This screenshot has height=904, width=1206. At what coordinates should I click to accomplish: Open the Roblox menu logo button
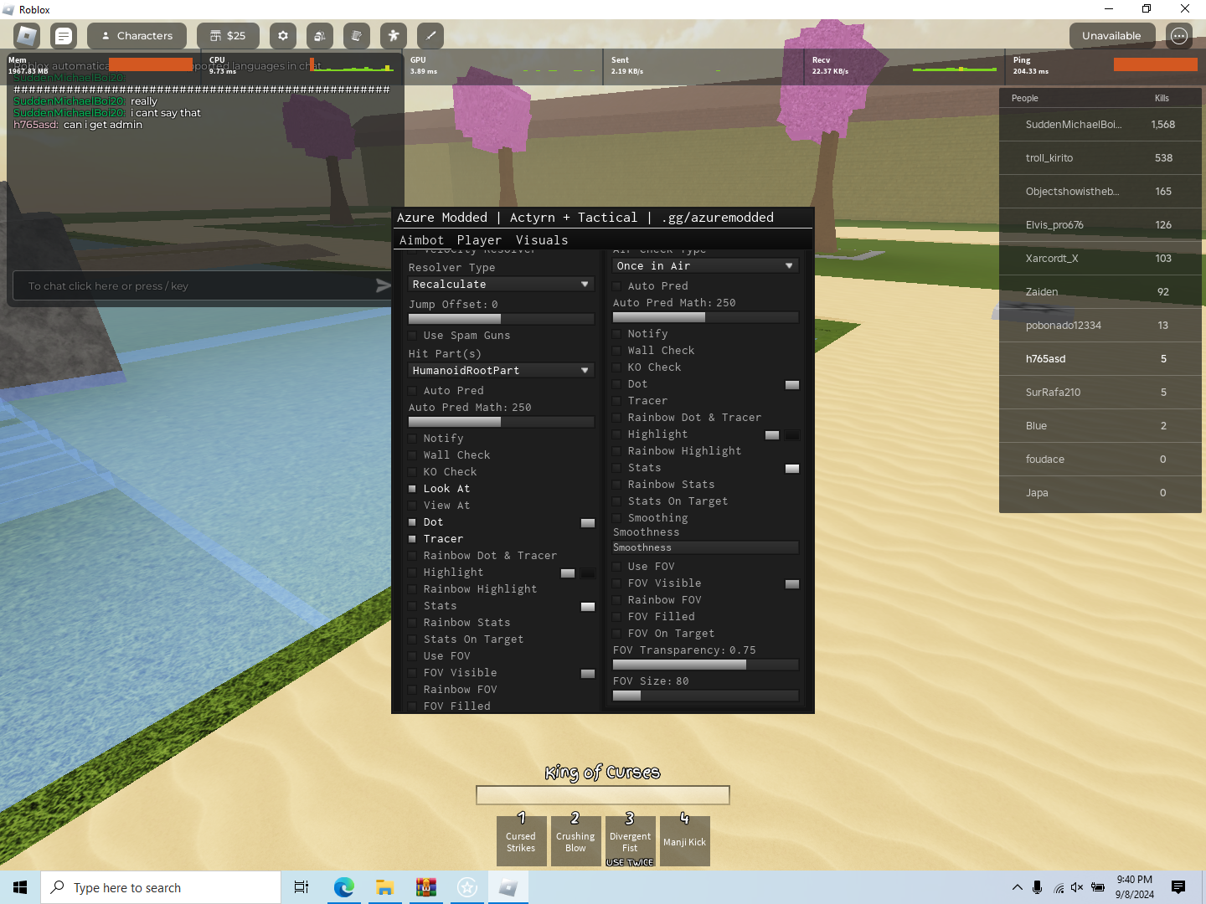(x=27, y=36)
